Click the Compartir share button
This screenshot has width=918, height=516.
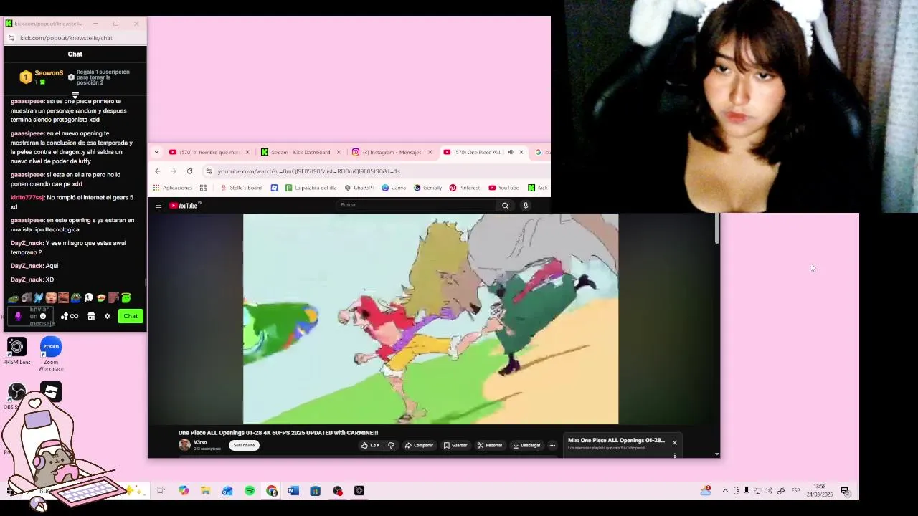(419, 445)
